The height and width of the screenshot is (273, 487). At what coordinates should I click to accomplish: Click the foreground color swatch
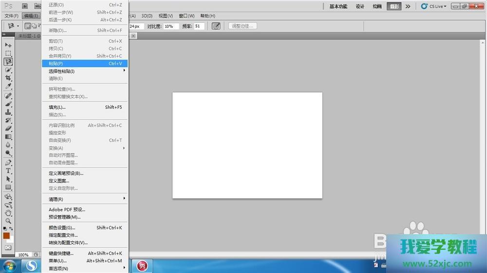[6, 236]
